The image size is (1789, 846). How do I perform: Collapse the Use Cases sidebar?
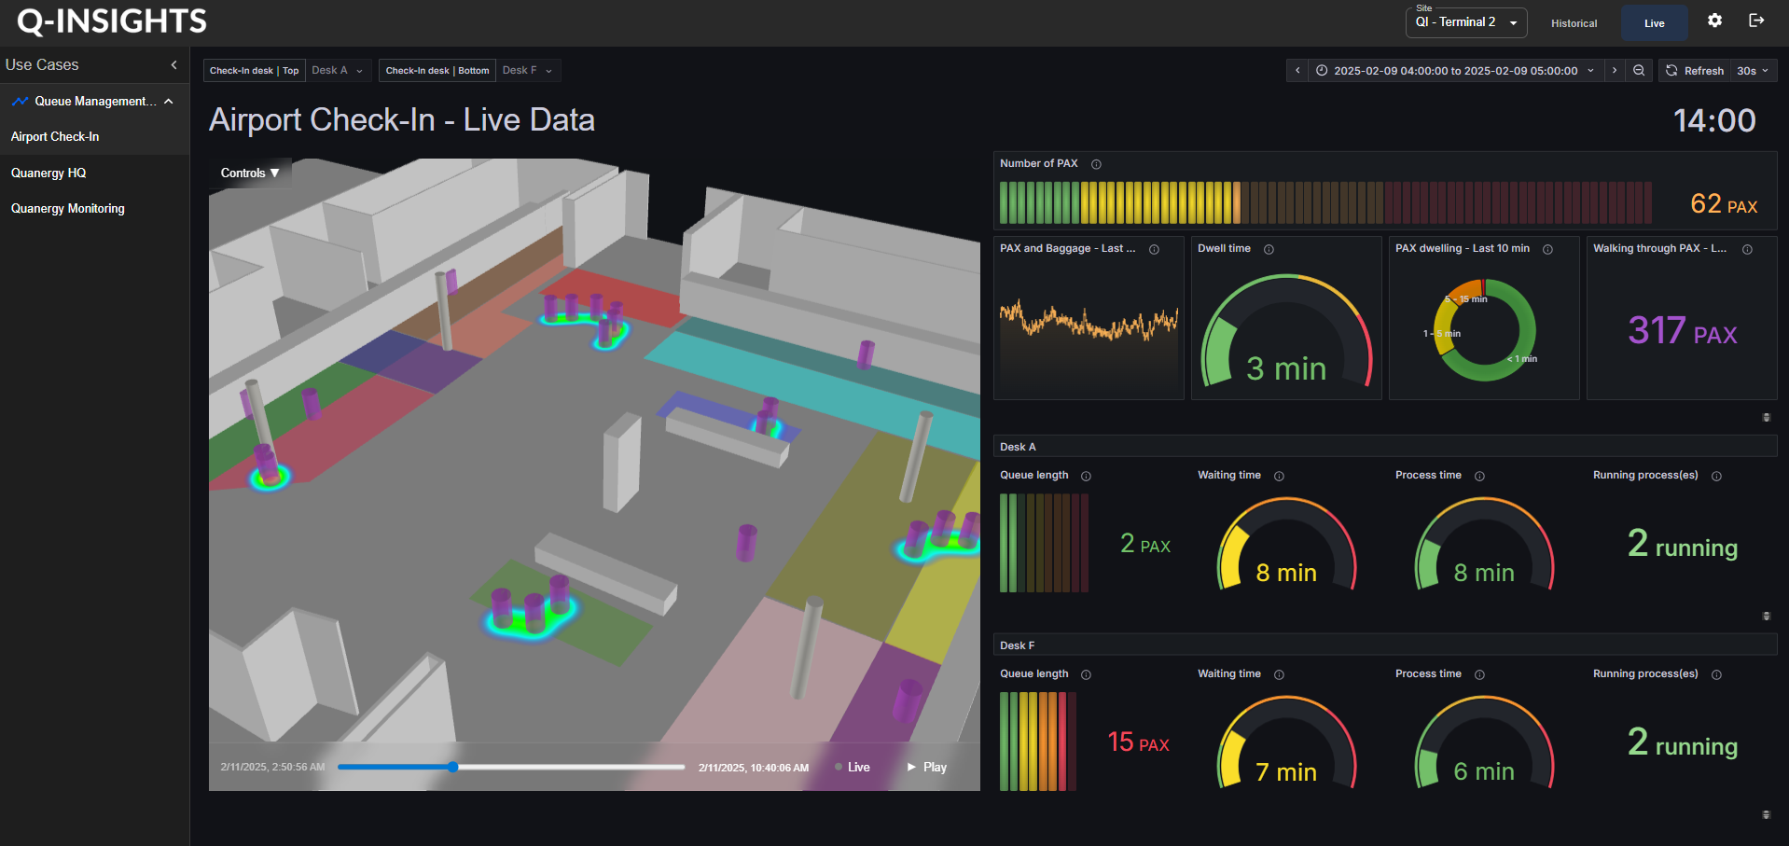[173, 64]
